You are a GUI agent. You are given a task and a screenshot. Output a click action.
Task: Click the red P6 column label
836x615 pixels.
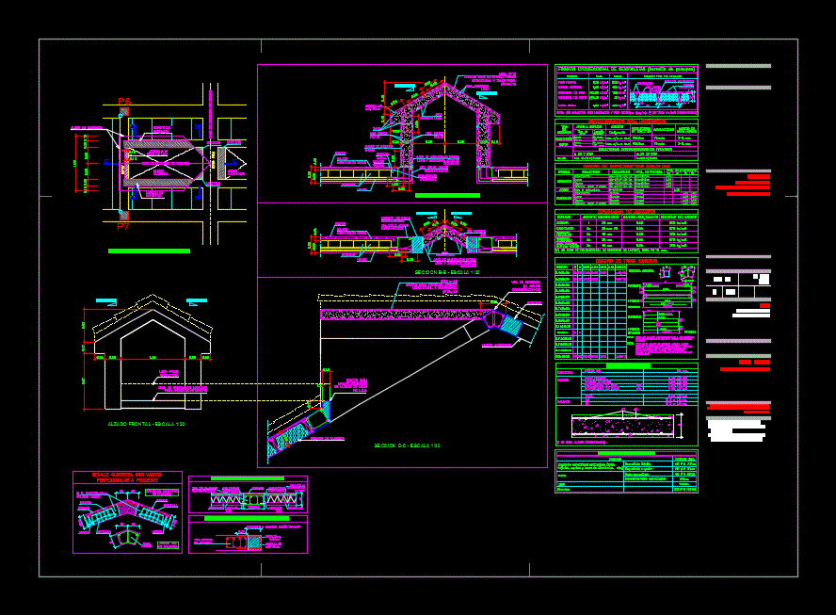[x=124, y=102]
